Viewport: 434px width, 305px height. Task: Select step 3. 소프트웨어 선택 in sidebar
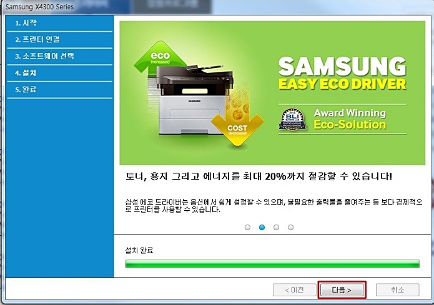point(60,56)
